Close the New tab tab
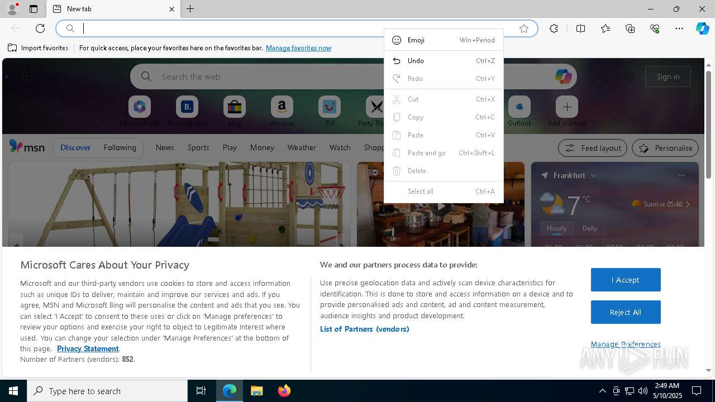 [171, 9]
